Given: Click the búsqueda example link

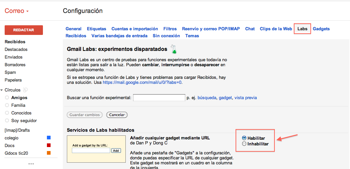Looking at the screenshot, I should [207, 97].
